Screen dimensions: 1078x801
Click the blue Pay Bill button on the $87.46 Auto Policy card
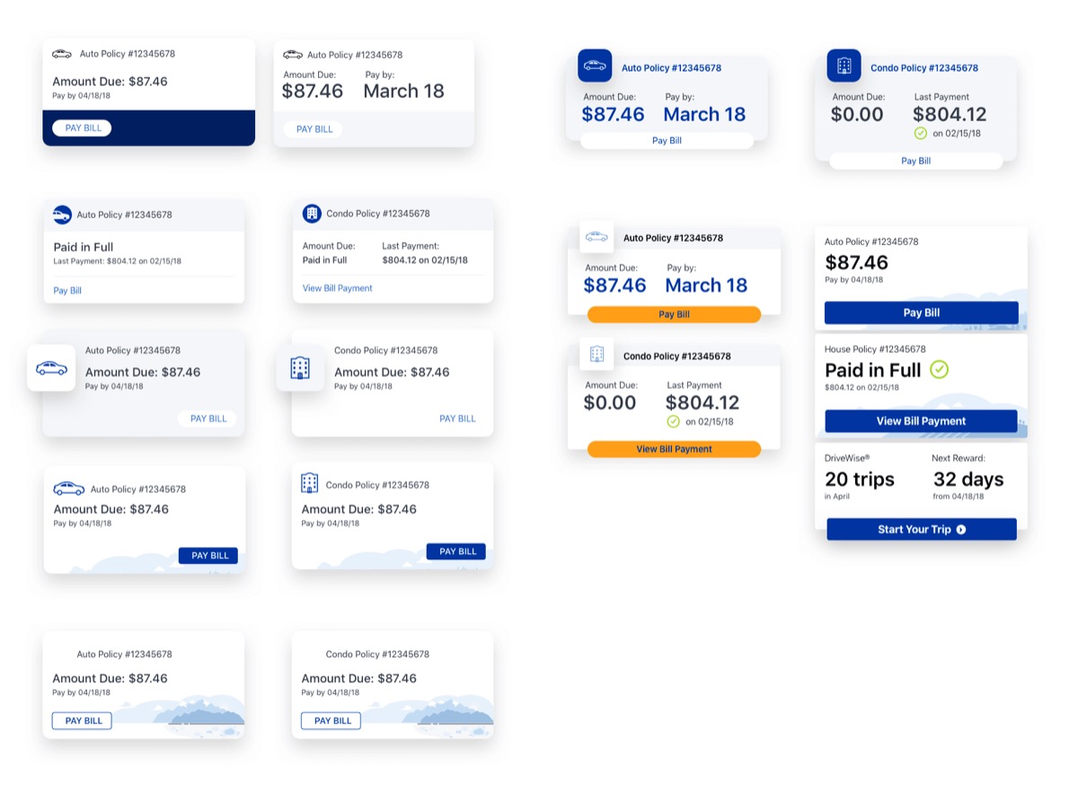point(921,312)
